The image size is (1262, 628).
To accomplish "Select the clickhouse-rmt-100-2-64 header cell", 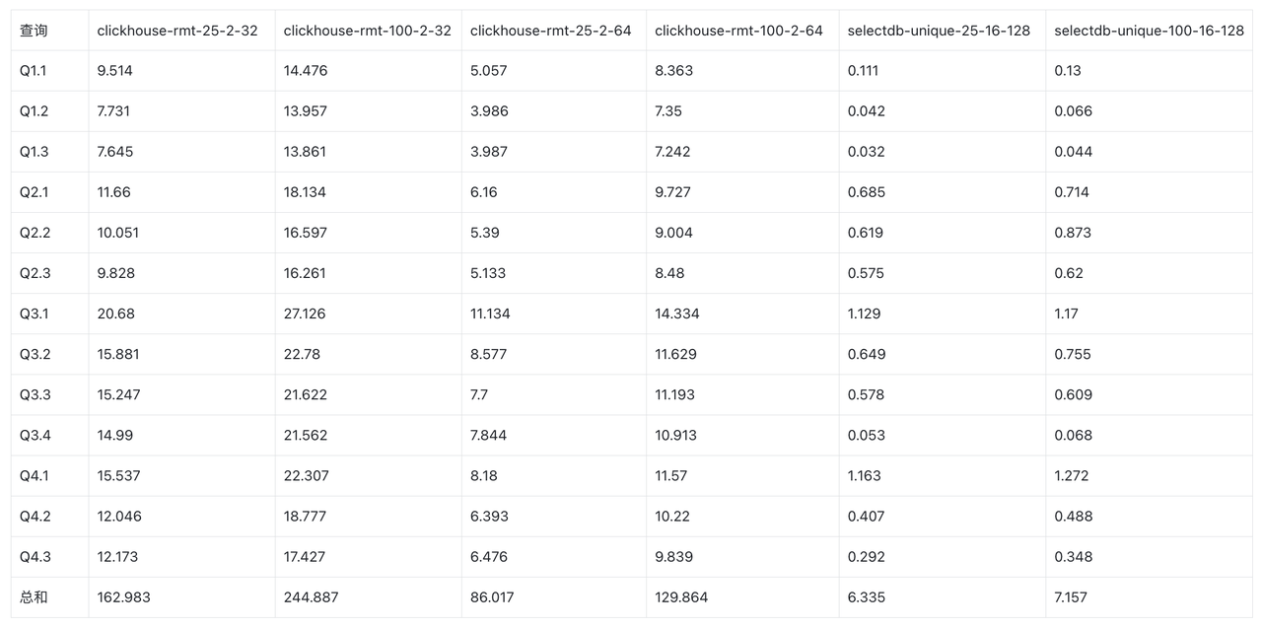I will (738, 31).
